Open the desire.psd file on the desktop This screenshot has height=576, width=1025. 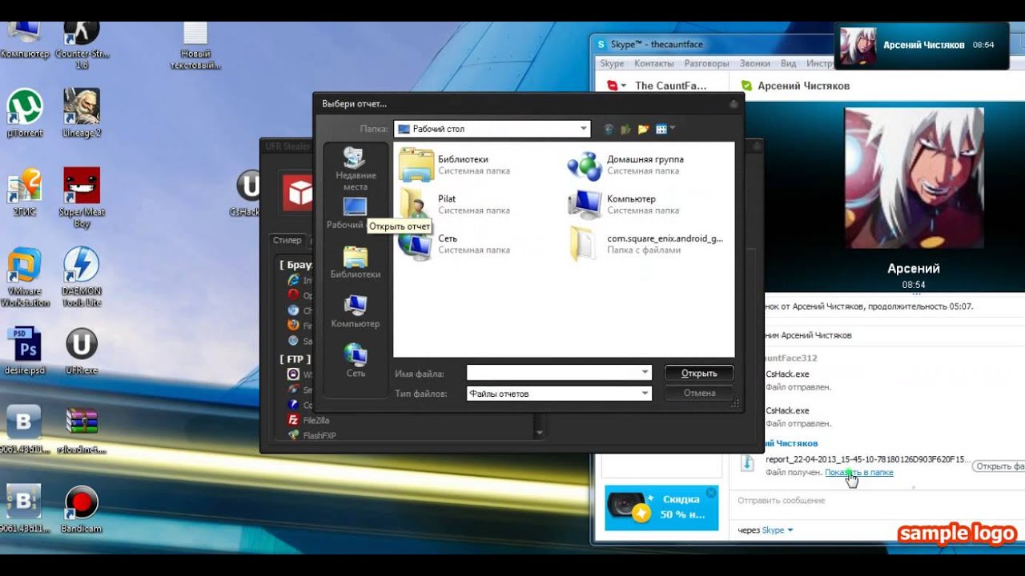24,351
